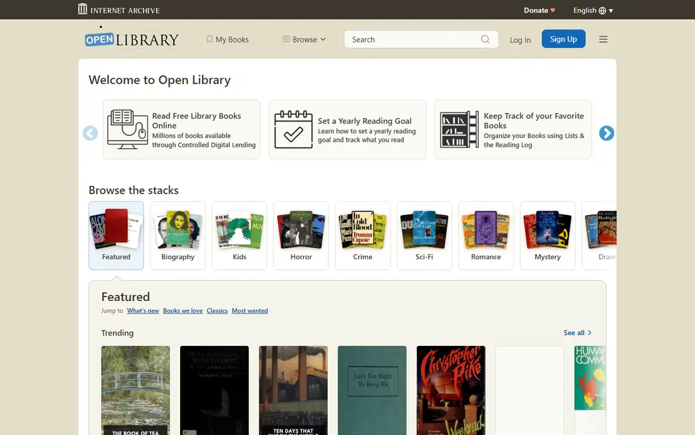Open the Open Library logo home link
Viewport: 695px width, 435px height.
coord(131,39)
